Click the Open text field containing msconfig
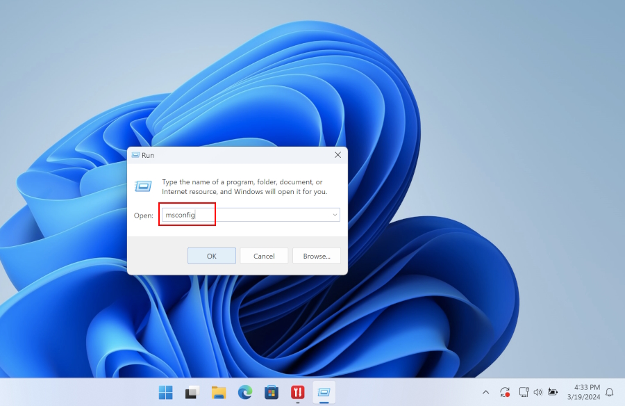This screenshot has width=625, height=406. pos(243,216)
